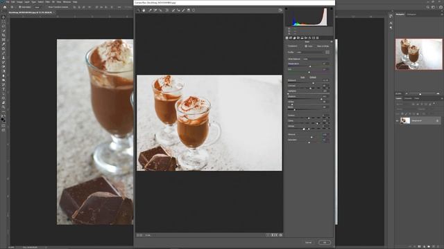Click the OK button in Camera Raw
The height and width of the screenshot is (249, 444).
(x=325, y=242)
